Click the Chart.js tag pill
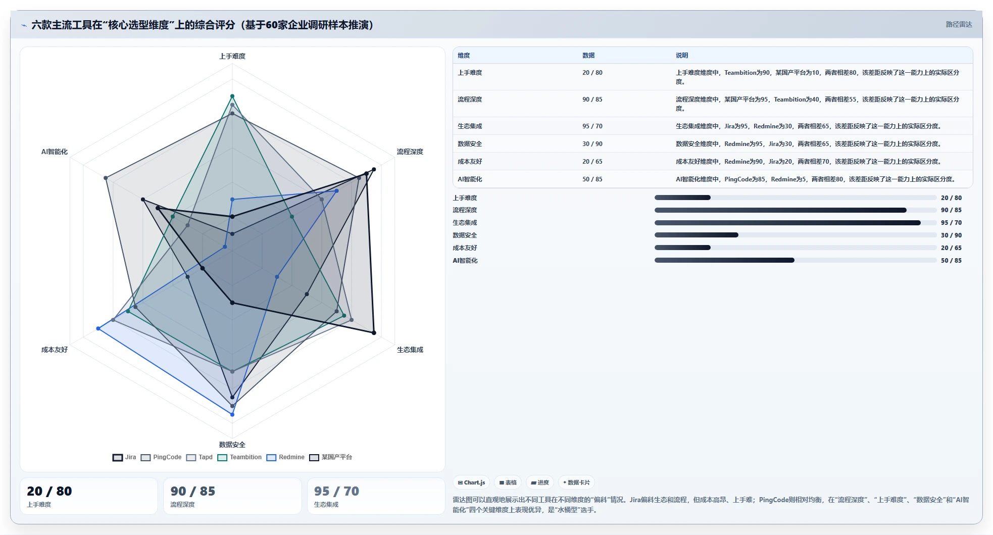The image size is (993, 535). tap(471, 482)
